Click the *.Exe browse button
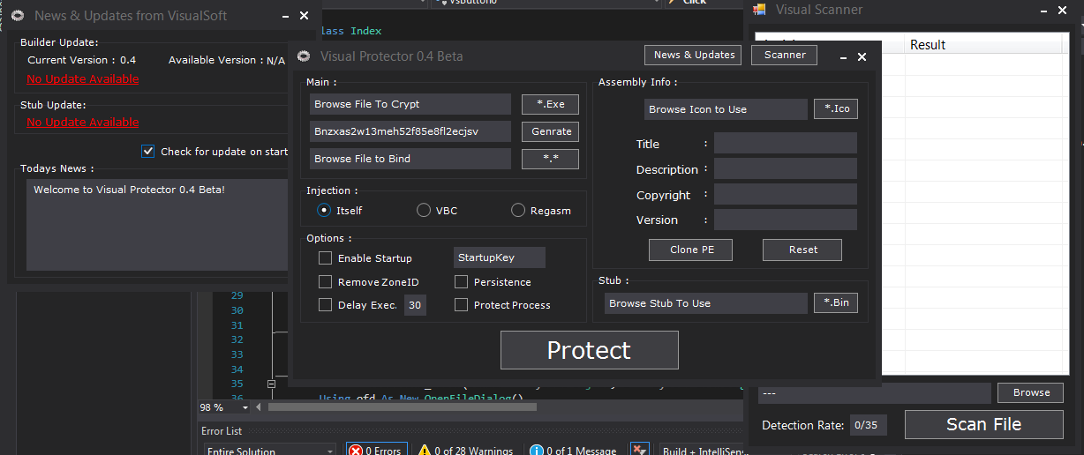The height and width of the screenshot is (455, 1084). coord(550,104)
